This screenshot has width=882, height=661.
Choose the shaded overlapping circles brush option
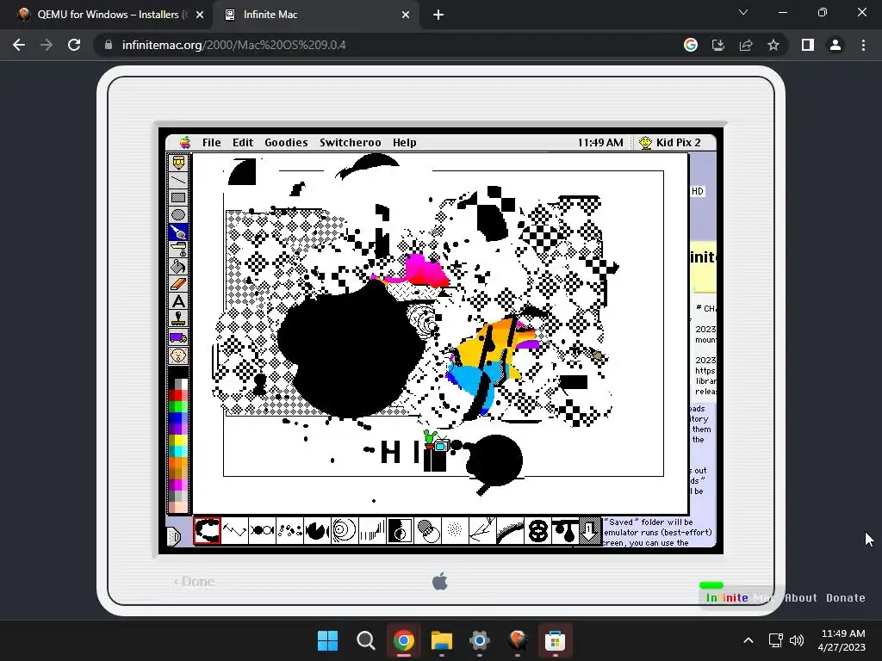(x=427, y=530)
